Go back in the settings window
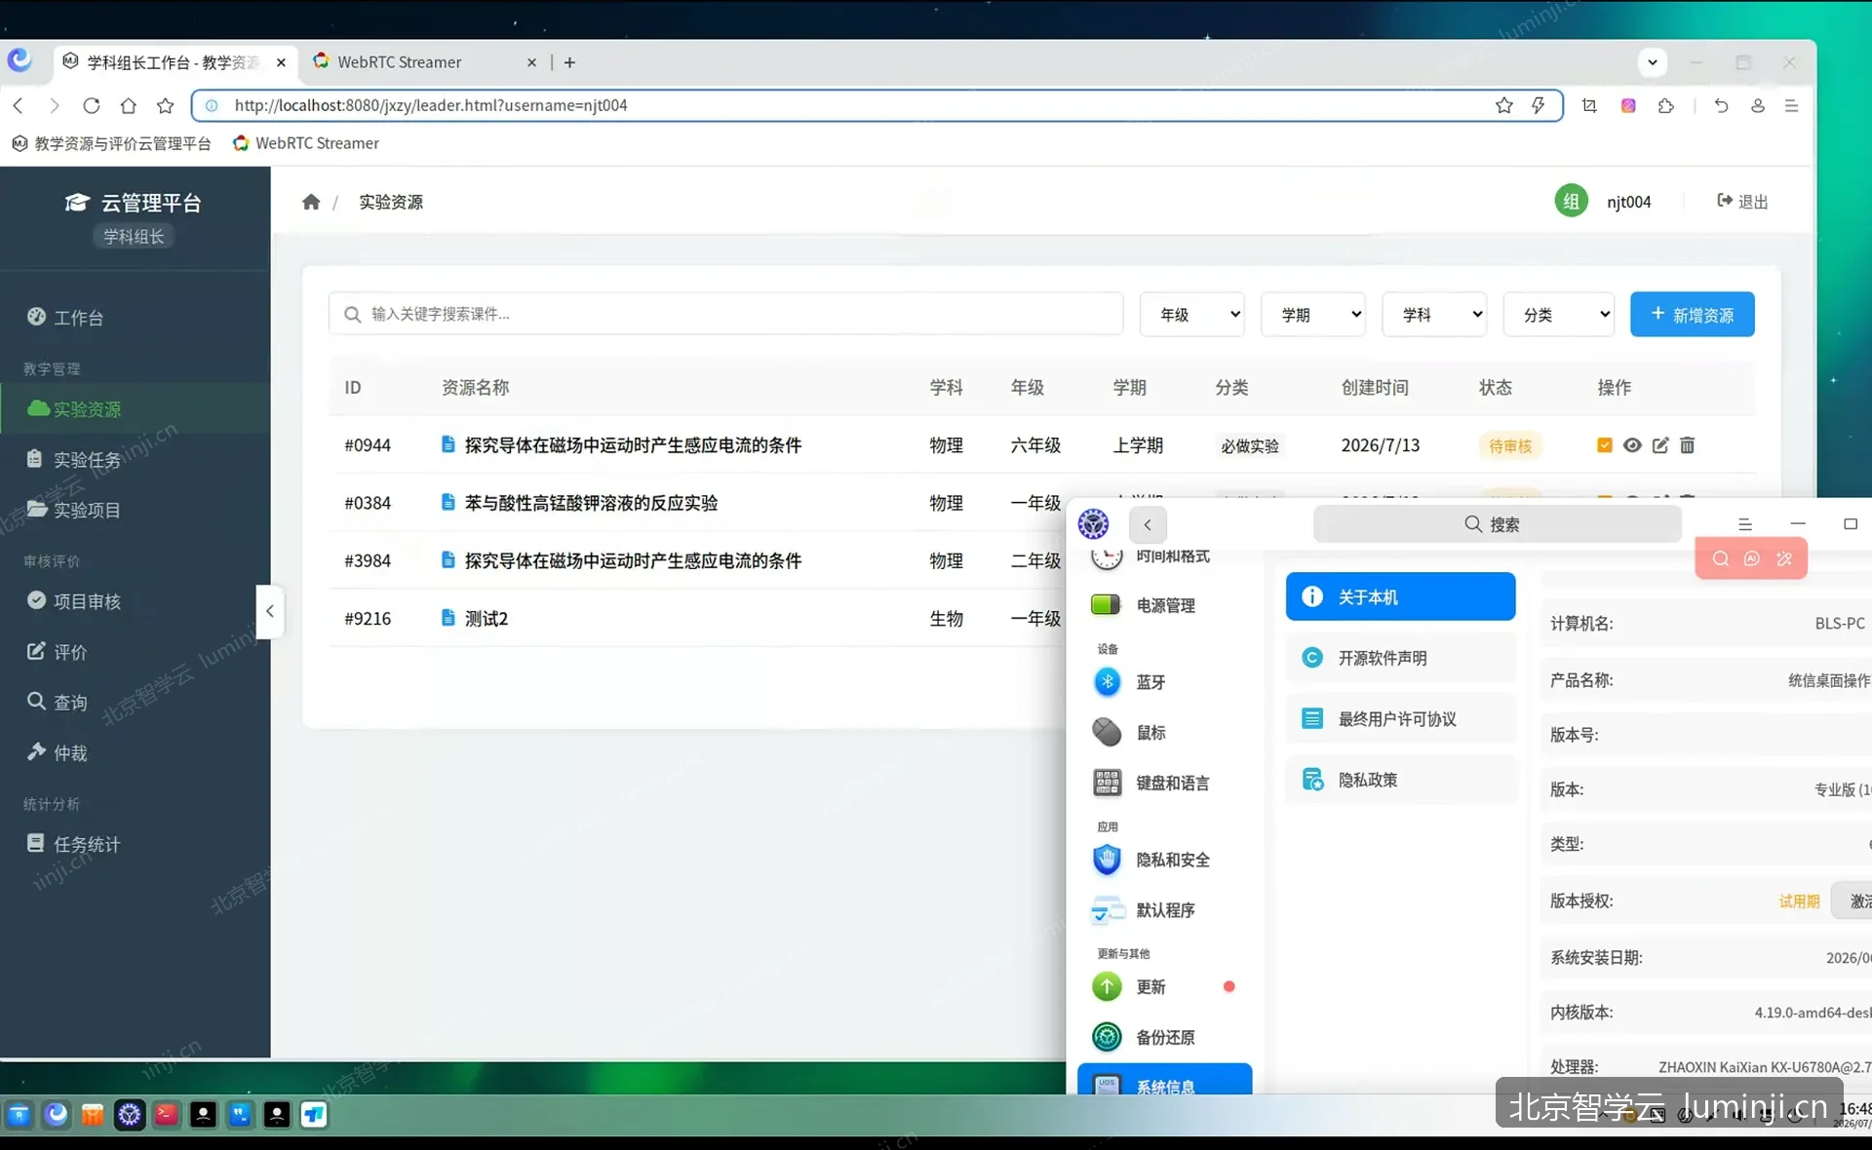The height and width of the screenshot is (1150, 1872). pos(1148,524)
